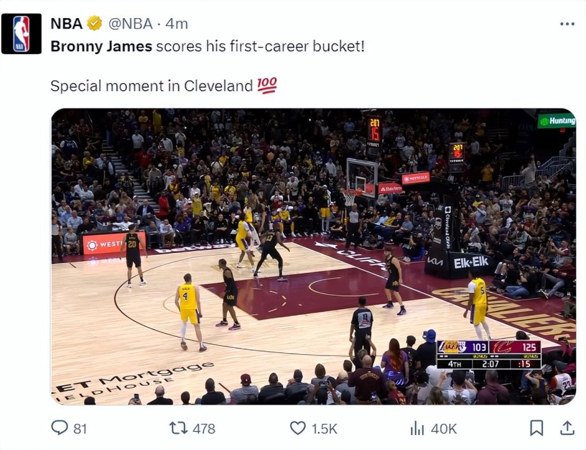Click the 478 reposts count
Image resolution: width=586 pixels, height=450 pixels.
pyautogui.click(x=204, y=428)
